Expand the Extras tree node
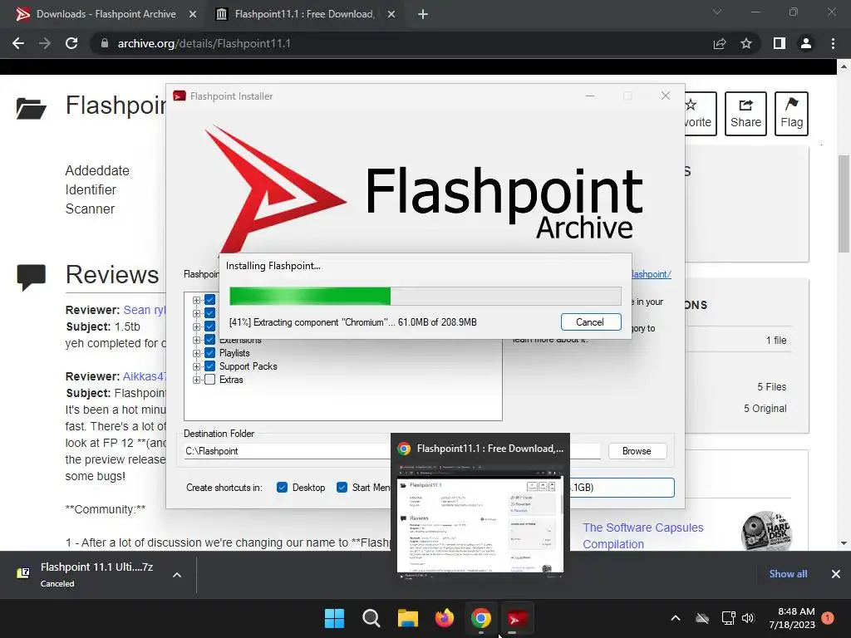This screenshot has height=638, width=851. 196,380
